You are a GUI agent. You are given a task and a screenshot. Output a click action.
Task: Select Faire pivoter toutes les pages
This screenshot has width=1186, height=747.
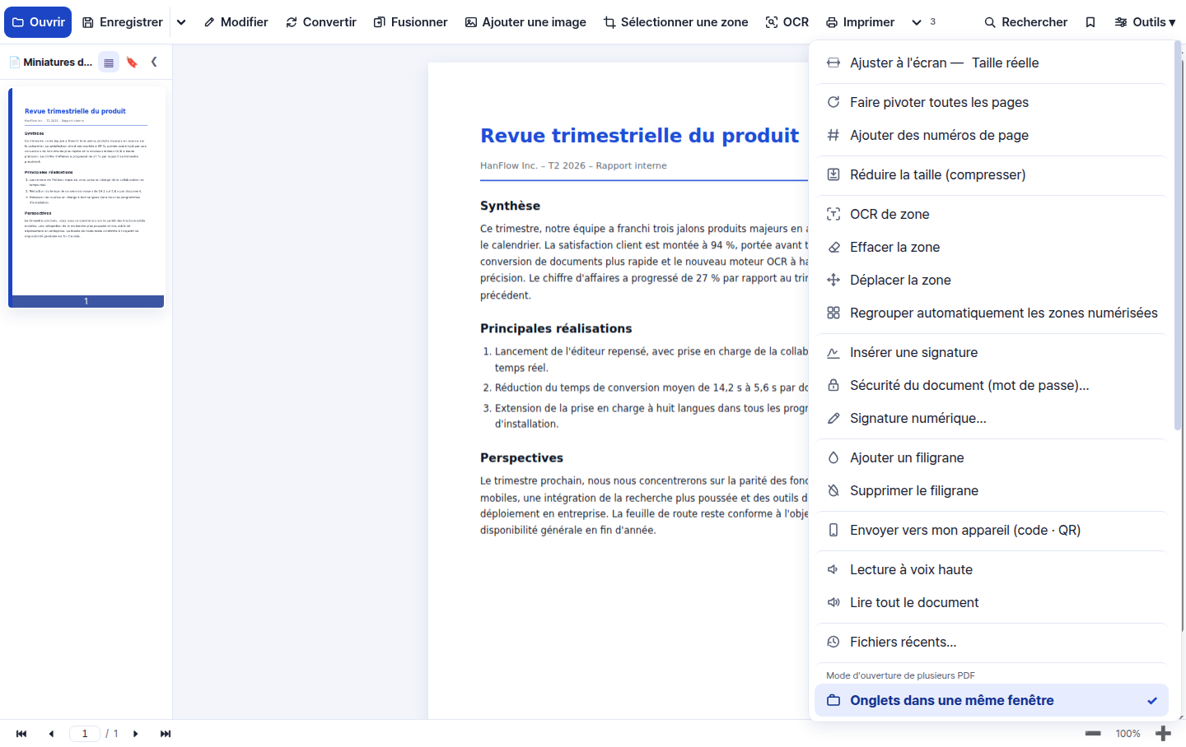click(992, 102)
